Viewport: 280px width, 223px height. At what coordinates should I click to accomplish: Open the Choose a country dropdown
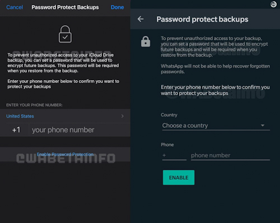click(x=216, y=126)
